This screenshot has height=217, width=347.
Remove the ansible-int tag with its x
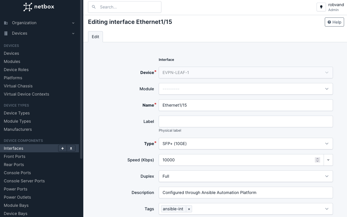(x=189, y=209)
